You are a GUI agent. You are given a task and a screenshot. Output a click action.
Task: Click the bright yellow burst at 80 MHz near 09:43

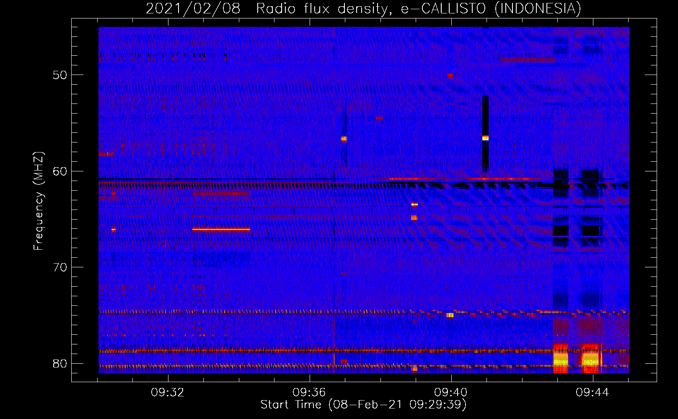560,360
